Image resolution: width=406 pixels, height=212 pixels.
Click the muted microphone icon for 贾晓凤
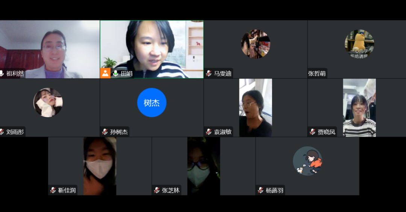coord(312,132)
